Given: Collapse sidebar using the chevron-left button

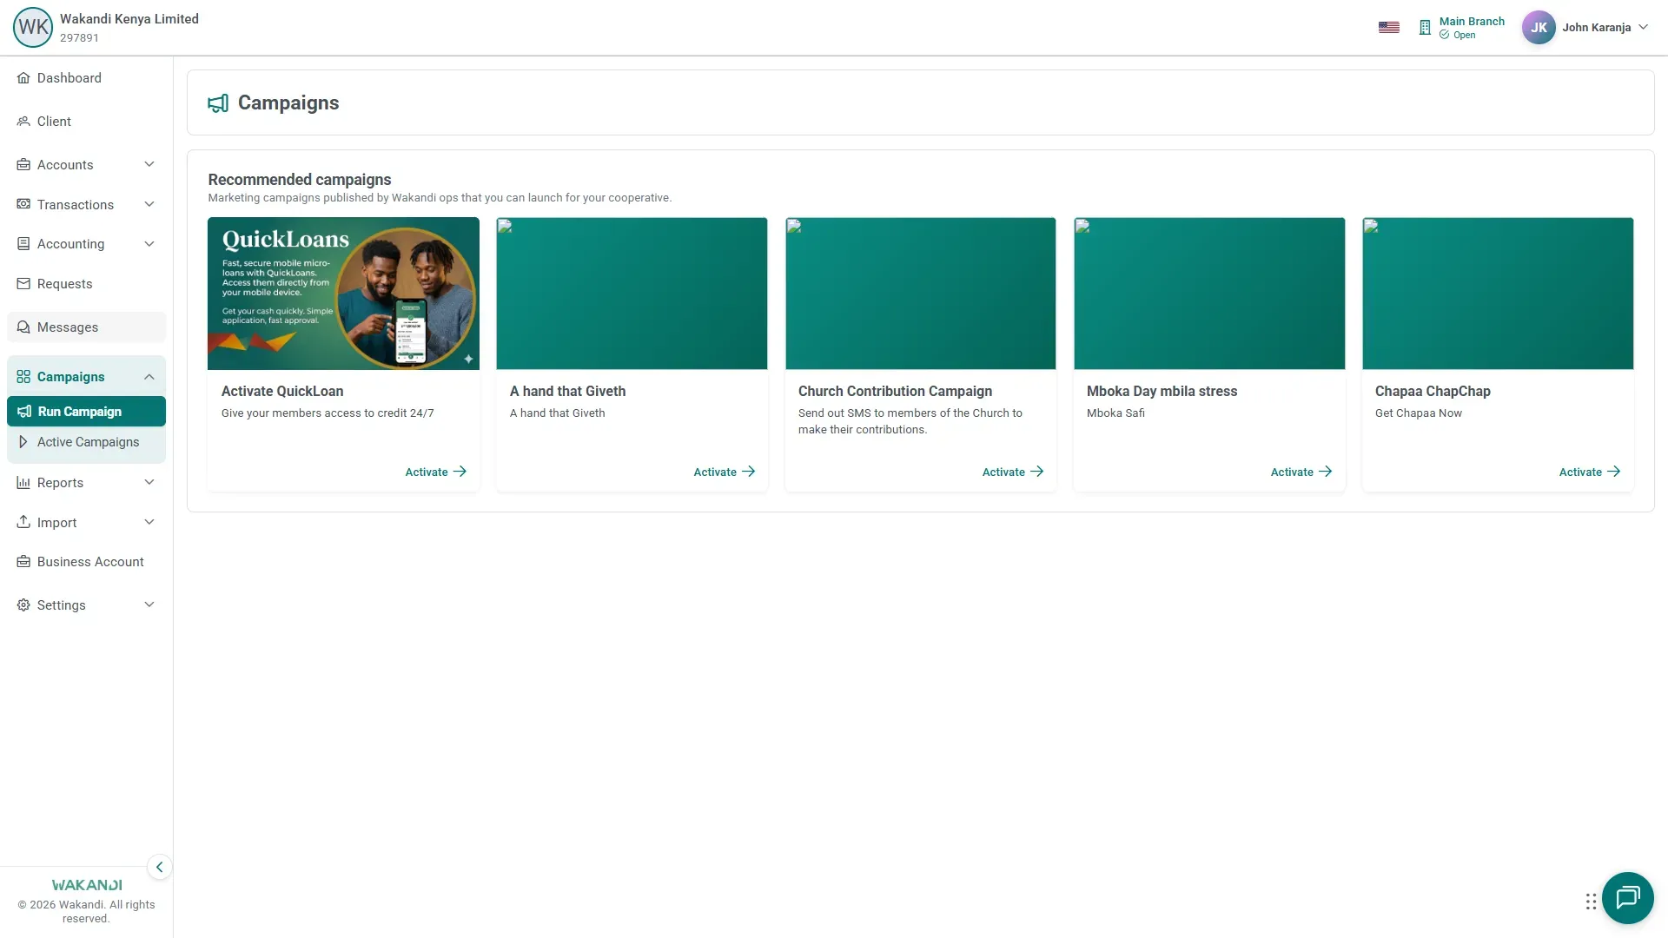Looking at the screenshot, I should pyautogui.click(x=159, y=867).
